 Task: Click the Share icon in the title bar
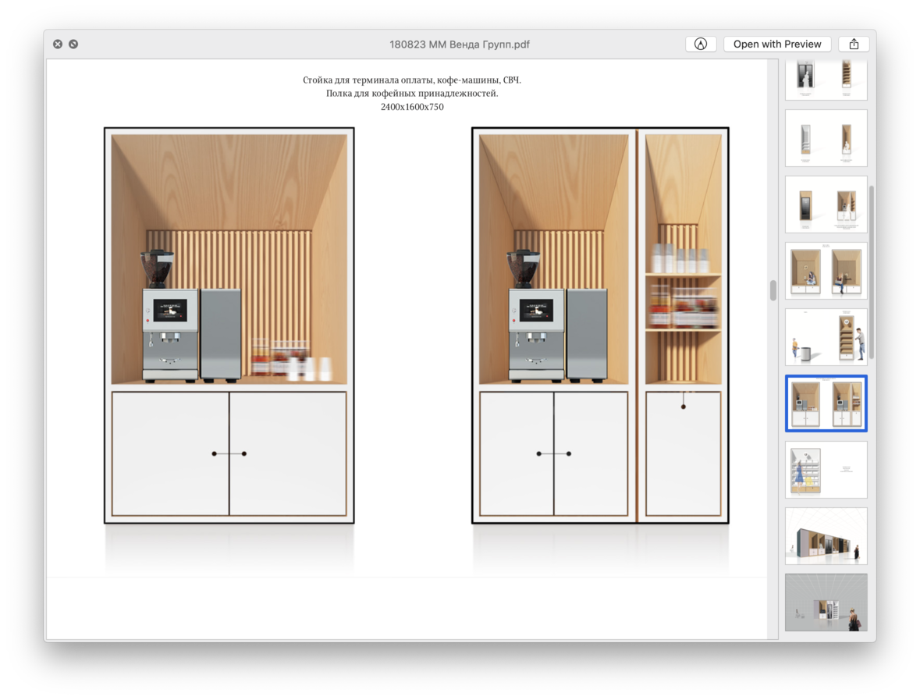854,44
